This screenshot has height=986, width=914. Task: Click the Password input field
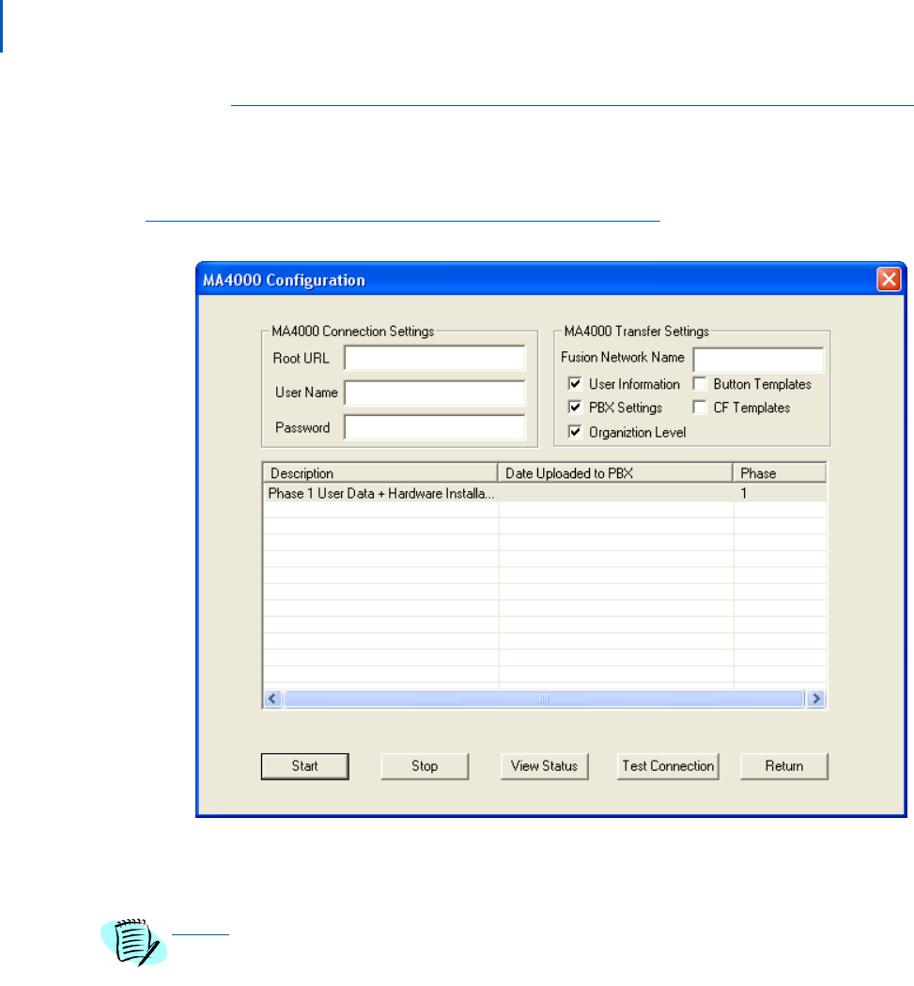pos(435,427)
